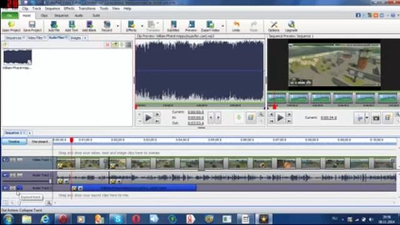The width and height of the screenshot is (400, 225).
Task: Open the Export Video dropdown arrow
Action: tap(222, 26)
